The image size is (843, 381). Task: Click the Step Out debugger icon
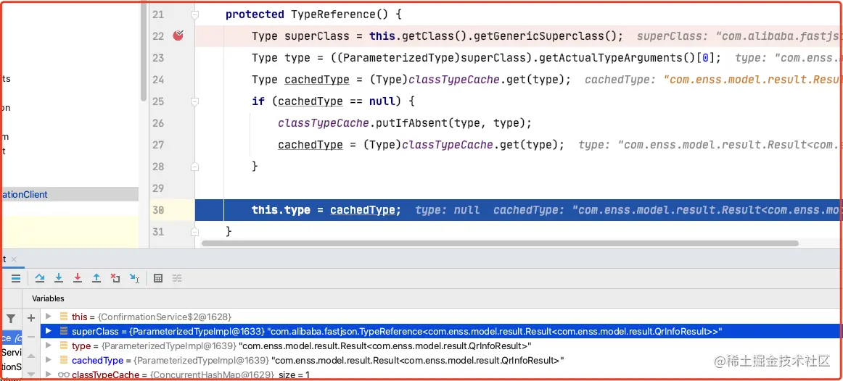tap(96, 278)
